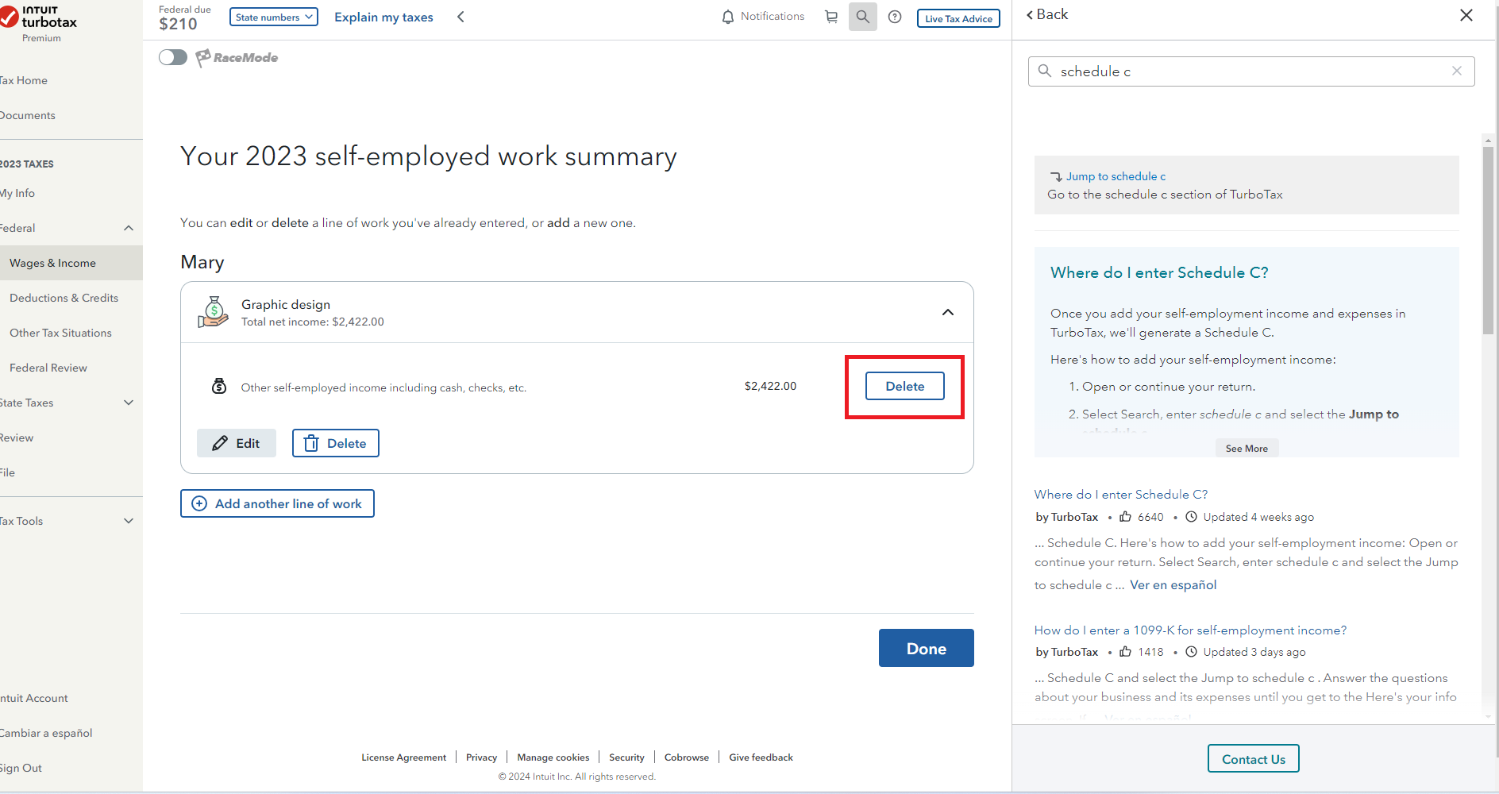Click Live Tax Advice button

pyautogui.click(x=958, y=18)
